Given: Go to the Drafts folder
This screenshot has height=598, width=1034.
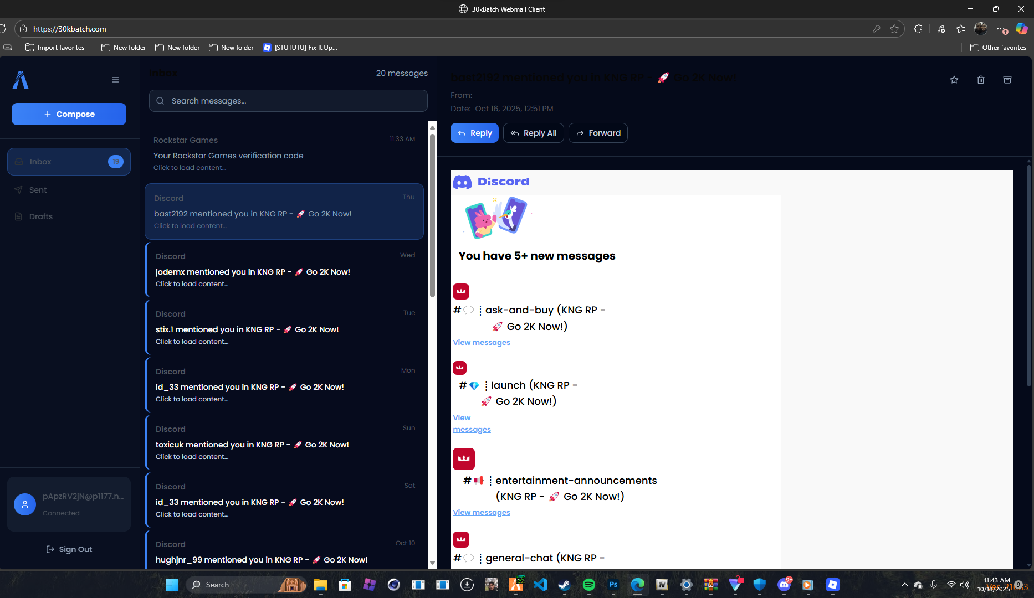Looking at the screenshot, I should 40,216.
